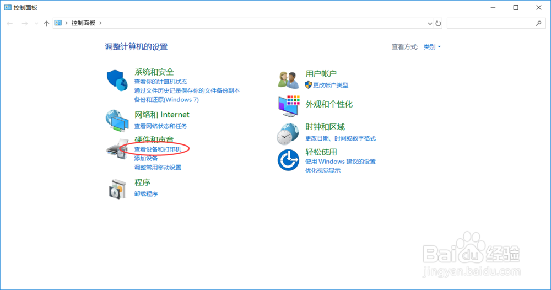Screen dimensions: 551x290
Task: Open the 类别 view-by dropdown
Action: click(x=432, y=47)
